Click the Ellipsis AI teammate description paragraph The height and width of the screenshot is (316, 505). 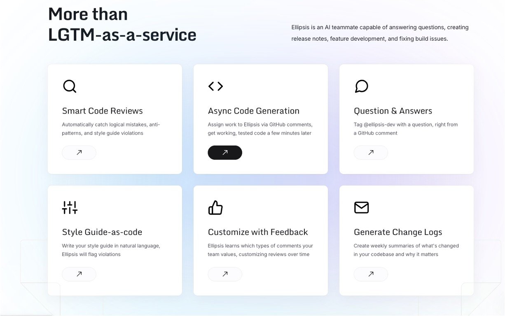[380, 33]
